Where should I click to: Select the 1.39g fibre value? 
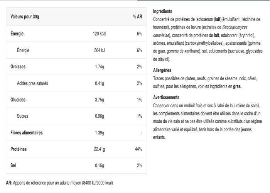[x=100, y=133]
